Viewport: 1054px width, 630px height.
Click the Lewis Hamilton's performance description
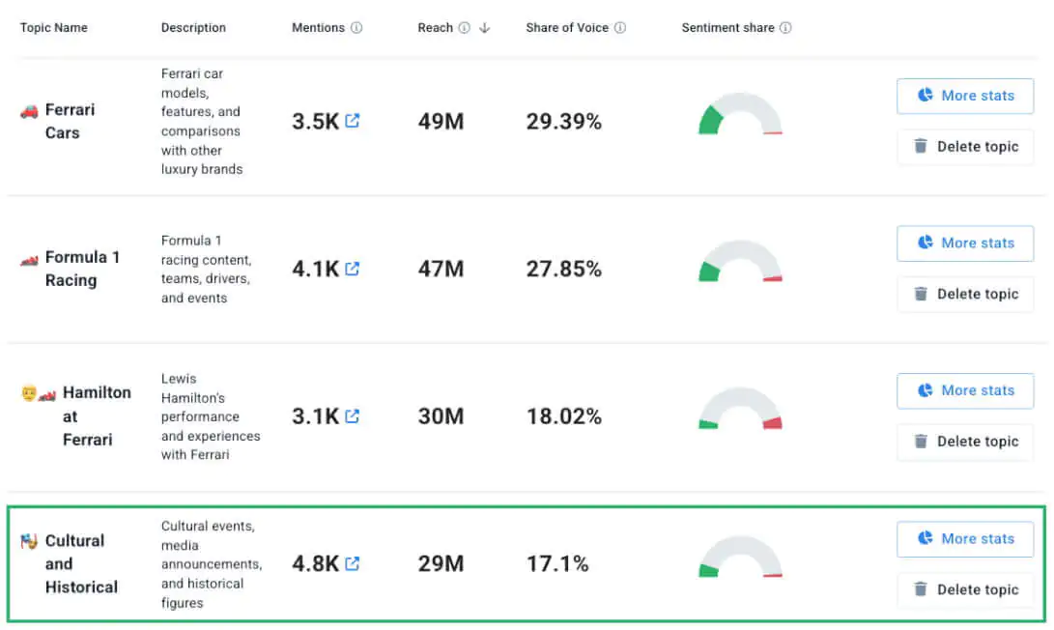(x=211, y=416)
